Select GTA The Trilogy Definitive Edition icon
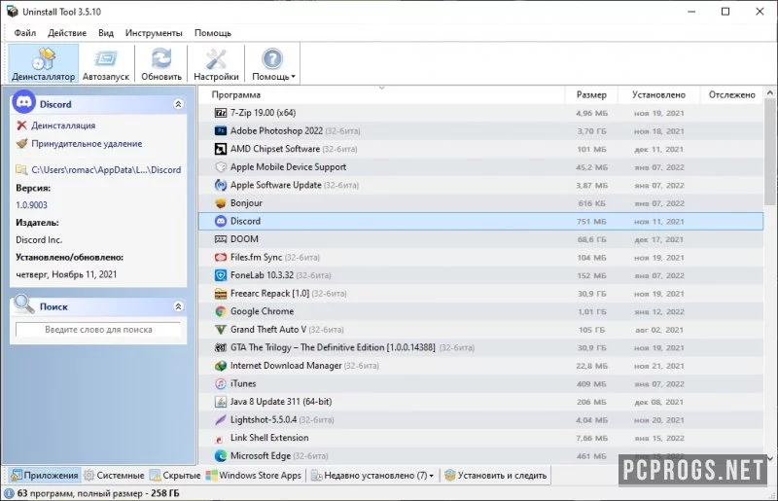Screen dimensions: 778x501 click(x=221, y=347)
